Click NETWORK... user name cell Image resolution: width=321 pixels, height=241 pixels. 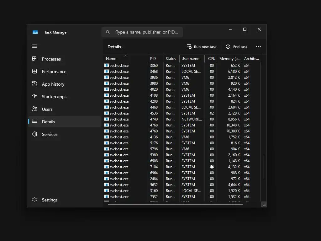coord(192,119)
